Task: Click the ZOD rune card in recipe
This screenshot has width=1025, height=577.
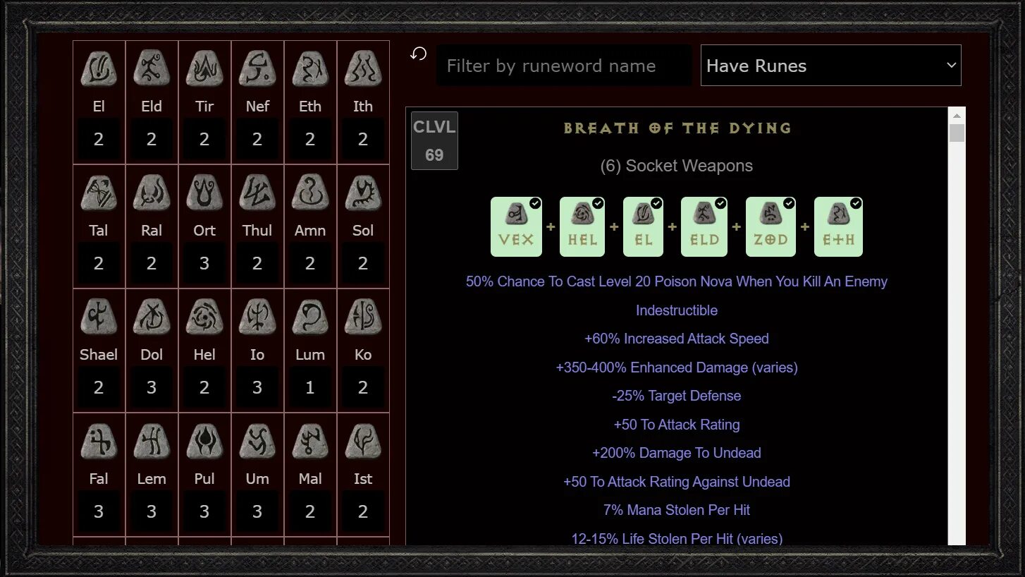Action: [771, 226]
